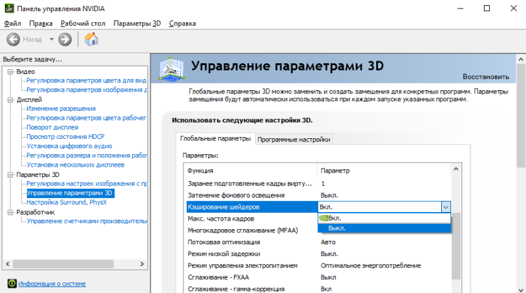Switch to Программные настройки tab
This screenshot has height=293, width=526.
click(x=294, y=140)
